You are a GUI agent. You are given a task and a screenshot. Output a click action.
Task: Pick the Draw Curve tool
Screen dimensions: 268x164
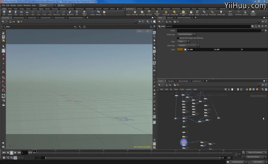(57, 13)
